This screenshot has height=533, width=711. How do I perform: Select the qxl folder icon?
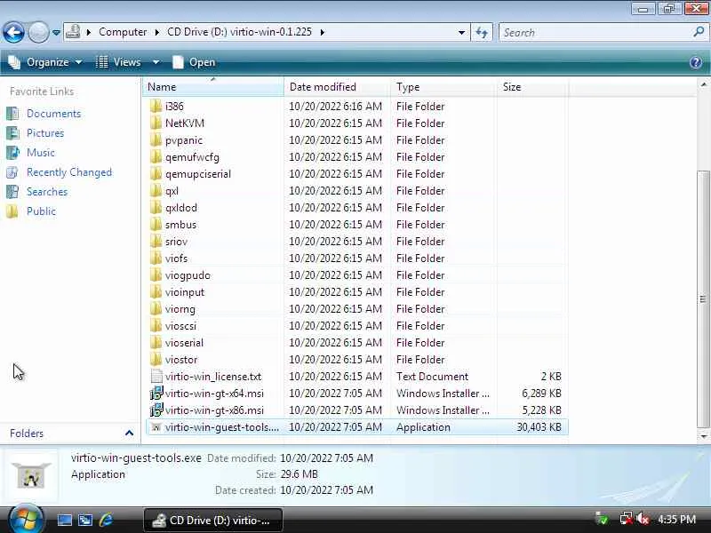(x=156, y=190)
